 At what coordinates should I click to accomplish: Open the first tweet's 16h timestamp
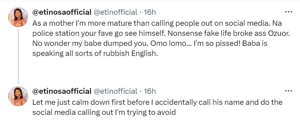point(150,12)
